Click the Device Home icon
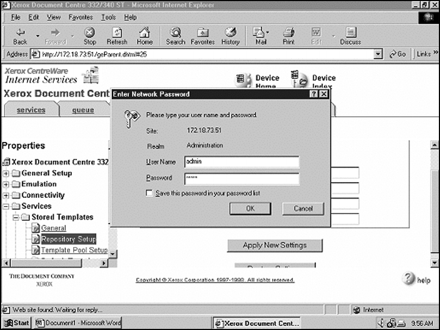Screen dimensions: 440x330 (243, 80)
